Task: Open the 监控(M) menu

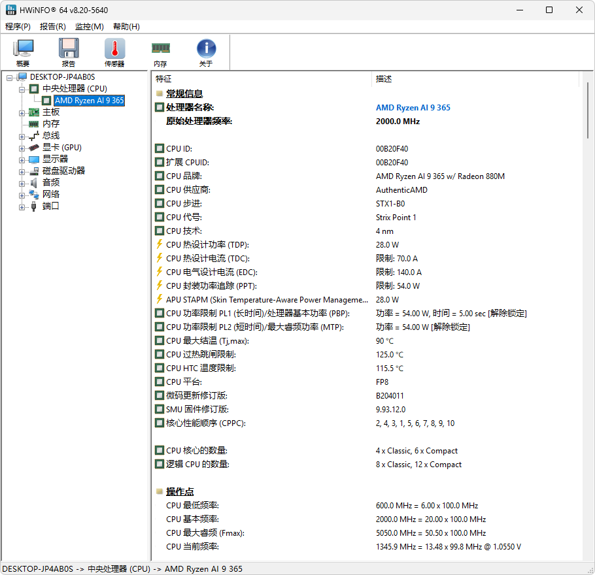Action: [89, 27]
